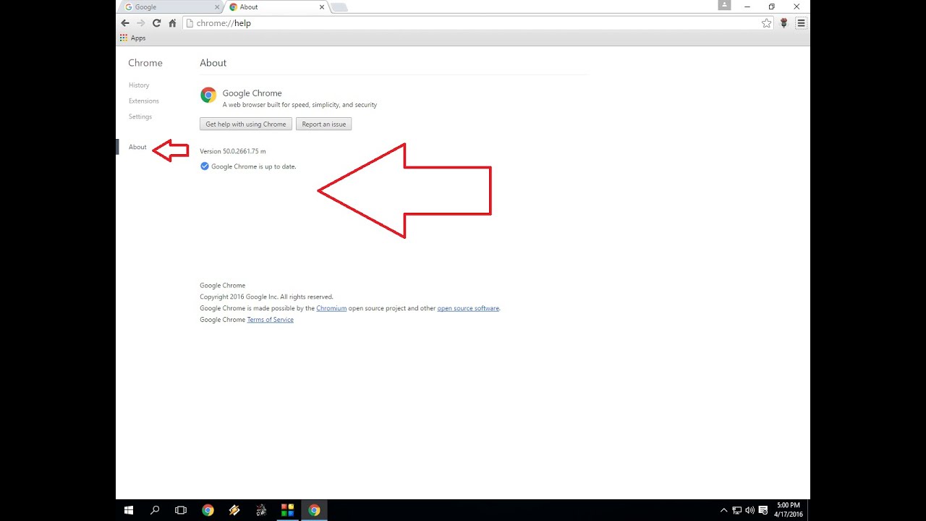926x521 pixels.
Task: Click the user profile icon in title bar
Action: pos(724,6)
